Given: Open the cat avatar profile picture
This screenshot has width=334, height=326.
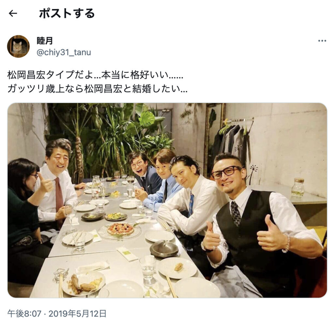Looking at the screenshot, I should tap(18, 46).
